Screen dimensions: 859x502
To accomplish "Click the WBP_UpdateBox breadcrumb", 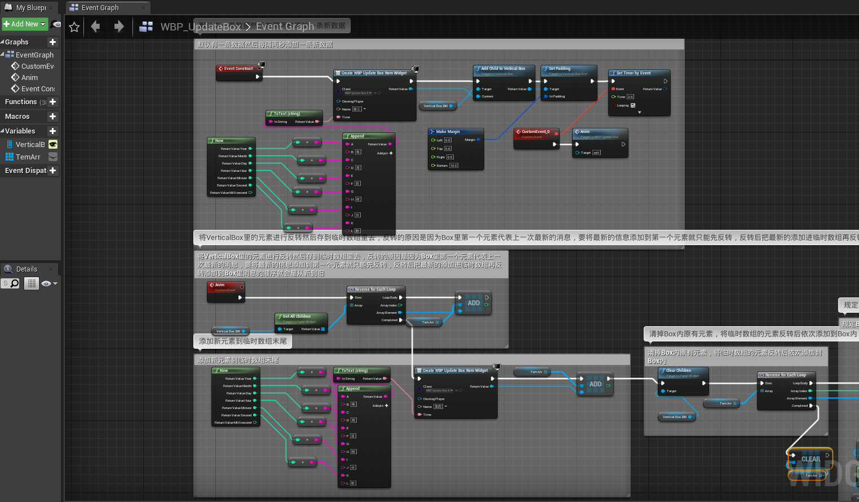I will pos(200,26).
